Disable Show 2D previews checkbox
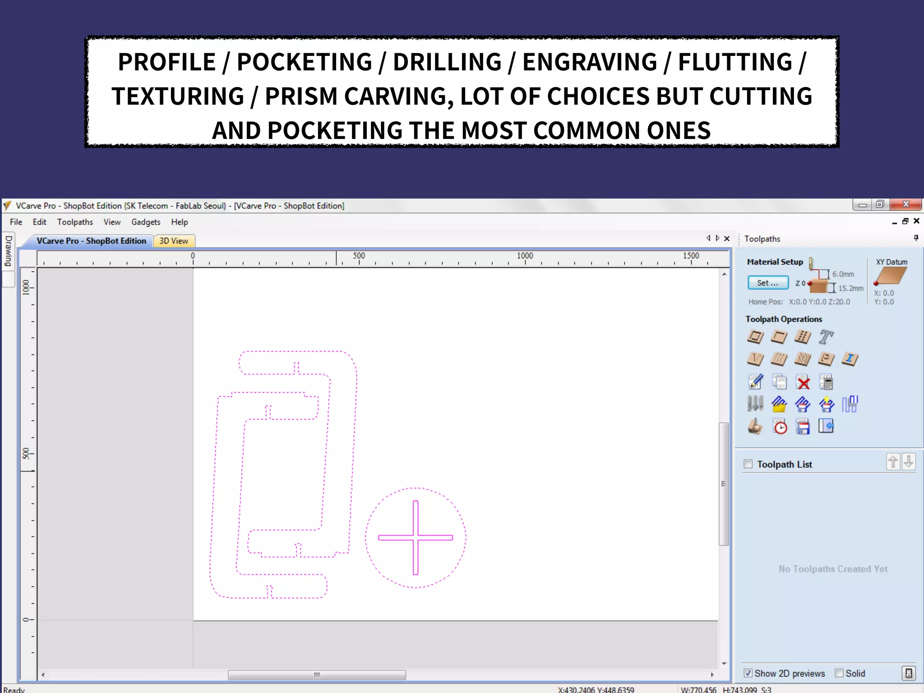This screenshot has height=693, width=924. tap(748, 673)
